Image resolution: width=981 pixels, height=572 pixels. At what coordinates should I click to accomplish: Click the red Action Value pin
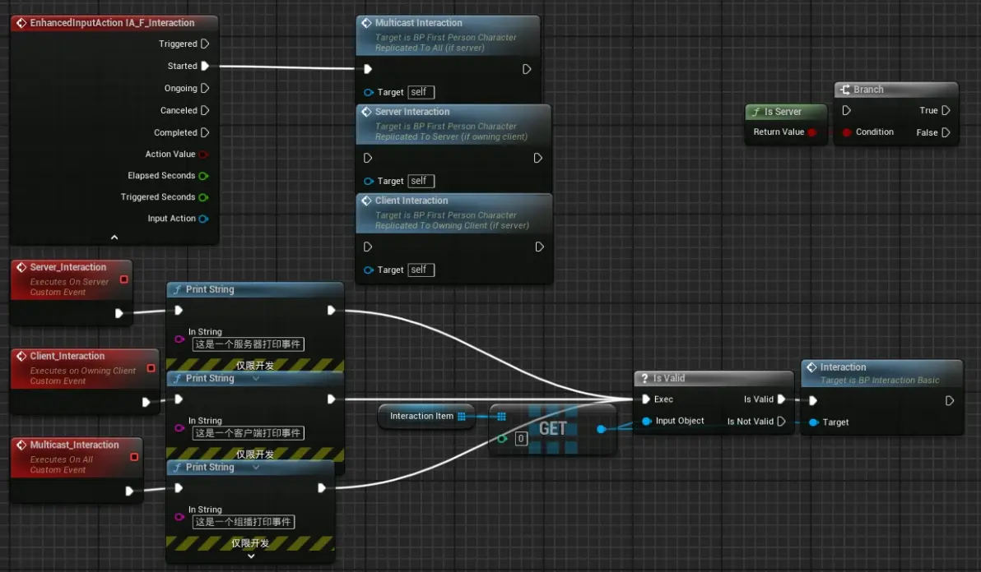pyautogui.click(x=203, y=155)
